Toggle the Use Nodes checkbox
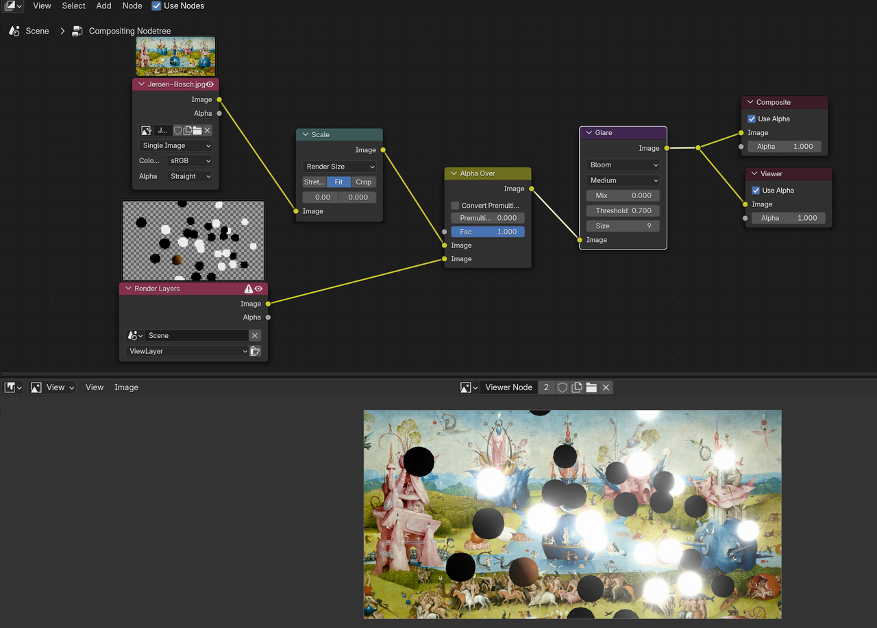The width and height of the screenshot is (877, 628). pos(156,5)
